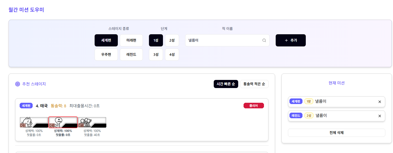393x153 pixels.
Task: Select the 4성 level
Action: (172, 55)
